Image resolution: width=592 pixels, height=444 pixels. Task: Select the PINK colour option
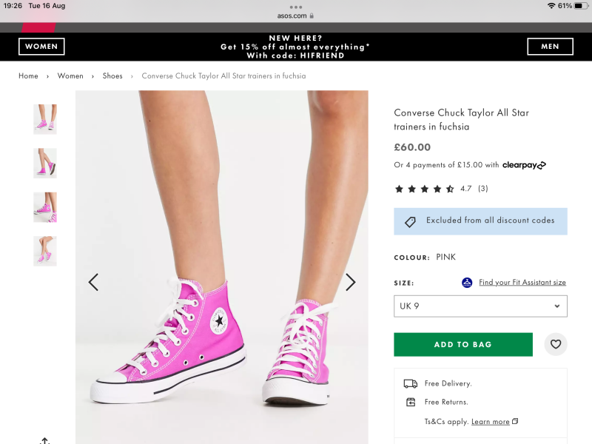pos(447,257)
